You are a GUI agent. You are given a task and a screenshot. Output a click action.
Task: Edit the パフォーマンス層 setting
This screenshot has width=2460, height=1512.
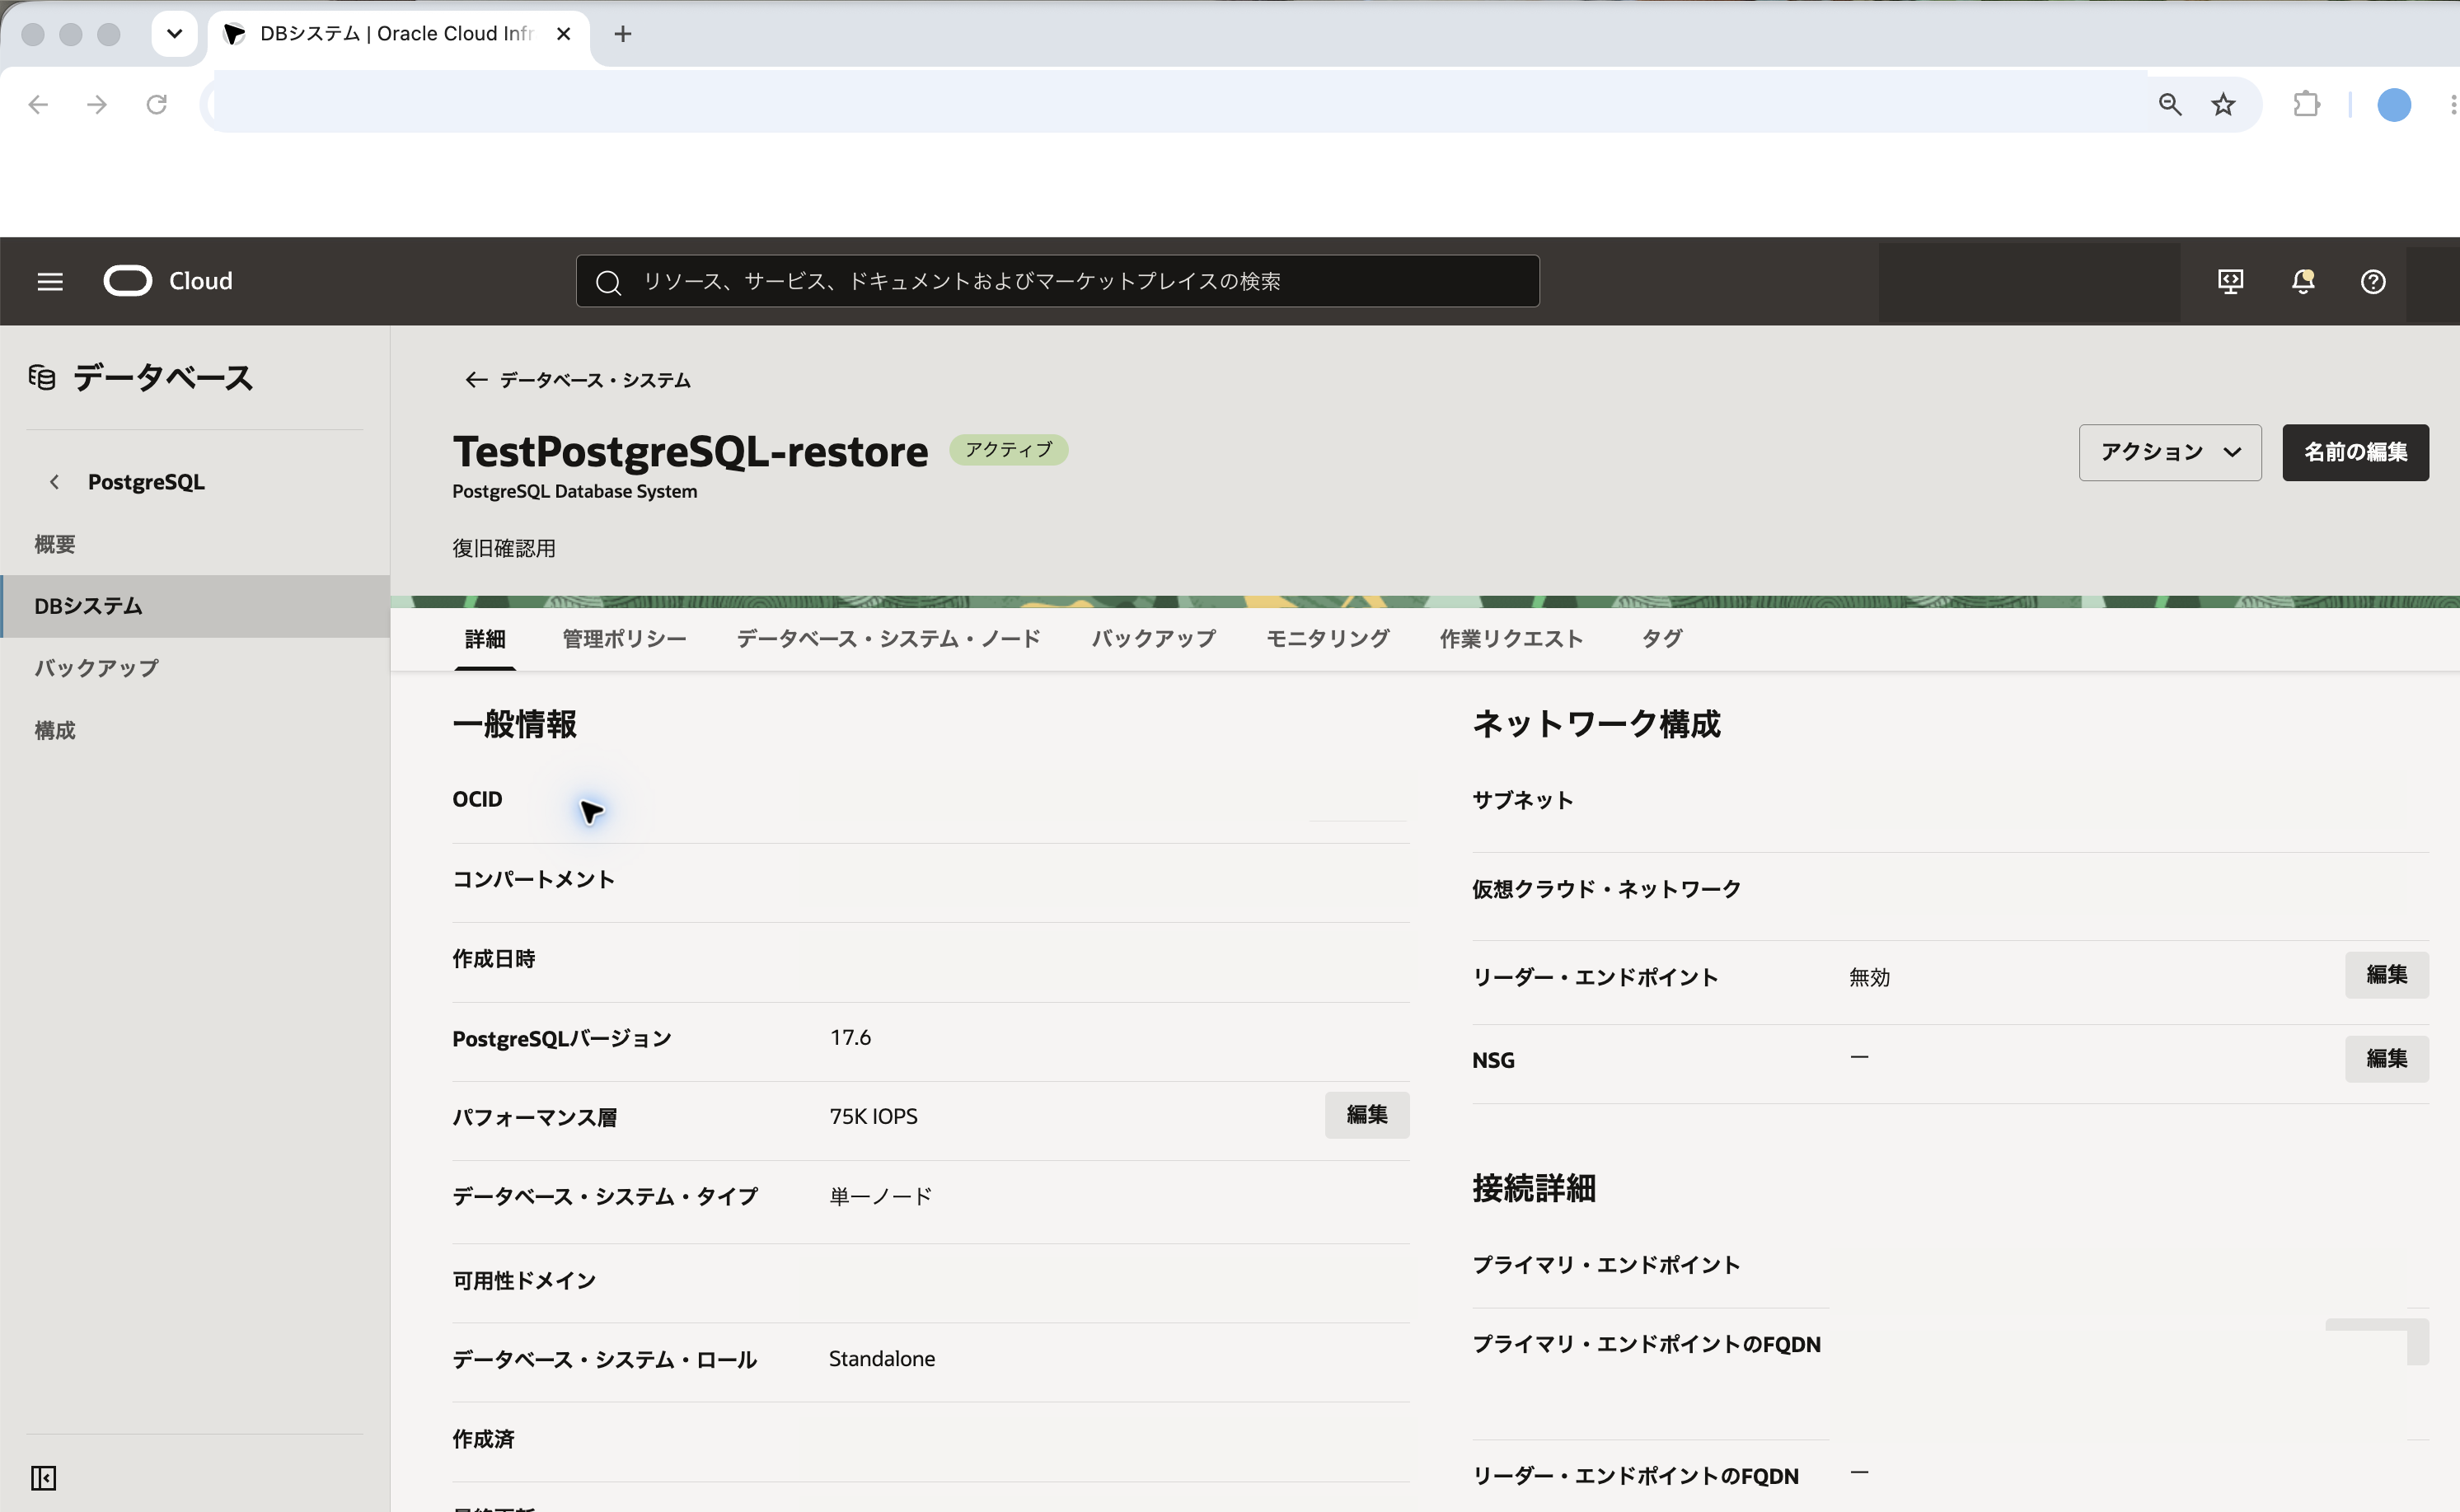coord(1367,1114)
